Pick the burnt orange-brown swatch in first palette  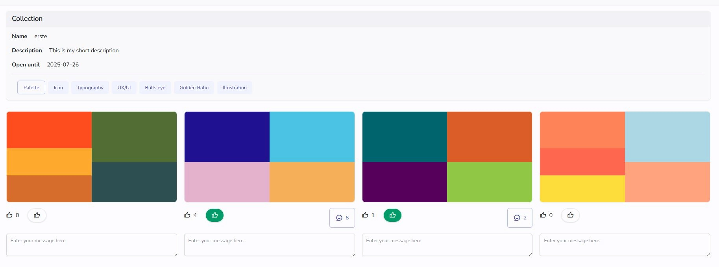[x=49, y=189]
